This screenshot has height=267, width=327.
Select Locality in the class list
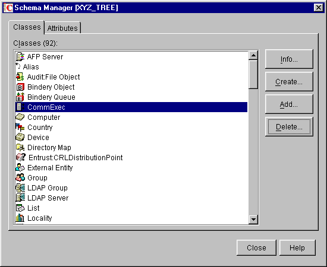[131, 218]
